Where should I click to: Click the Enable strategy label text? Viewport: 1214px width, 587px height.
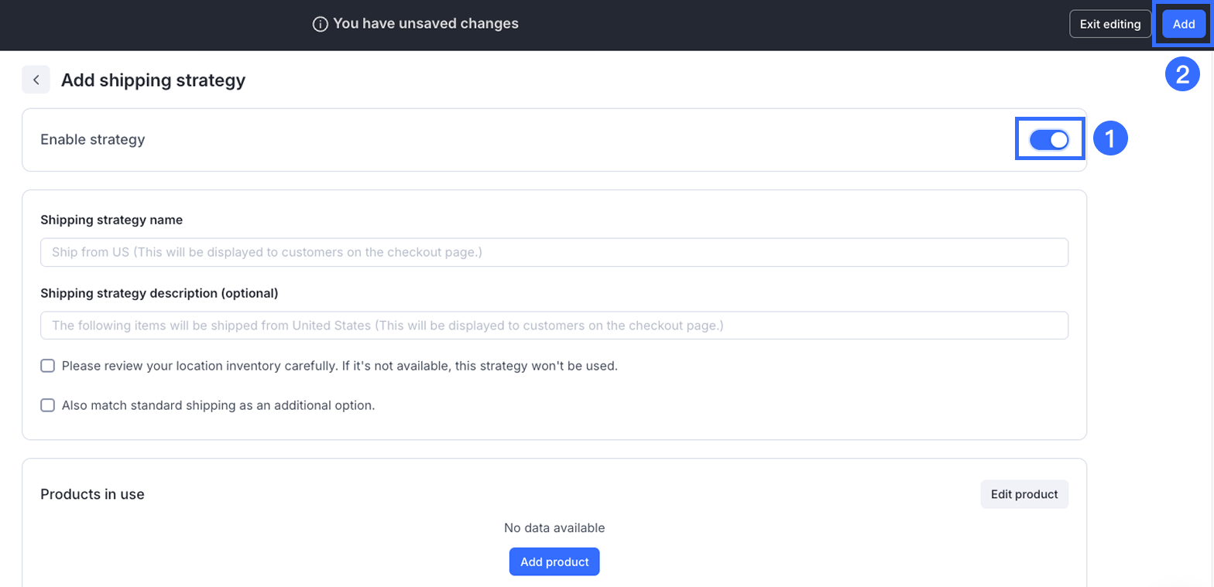(x=93, y=140)
